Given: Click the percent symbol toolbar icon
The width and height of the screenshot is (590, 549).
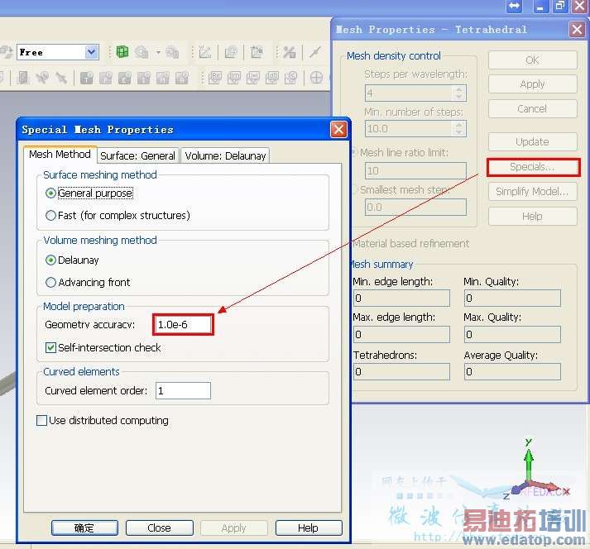Looking at the screenshot, I should tap(290, 52).
